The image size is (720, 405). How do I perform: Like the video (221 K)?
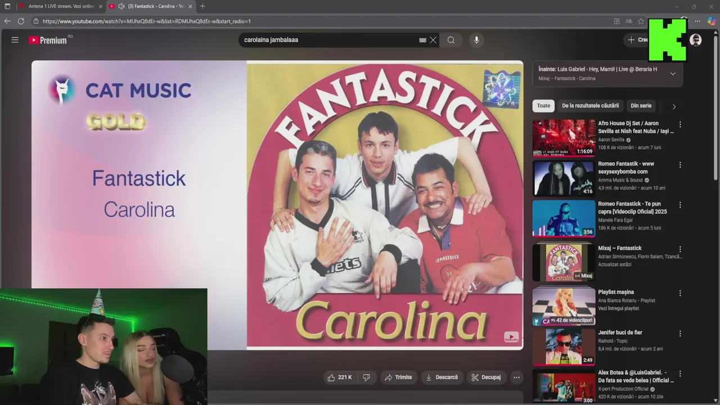click(340, 377)
